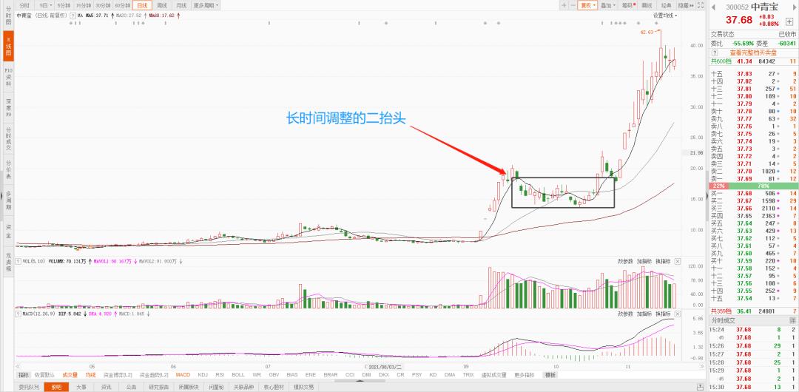Image resolution: width=799 pixels, height=392 pixels.
Task: Open 设置均线 dropdown
Action: click(x=665, y=16)
